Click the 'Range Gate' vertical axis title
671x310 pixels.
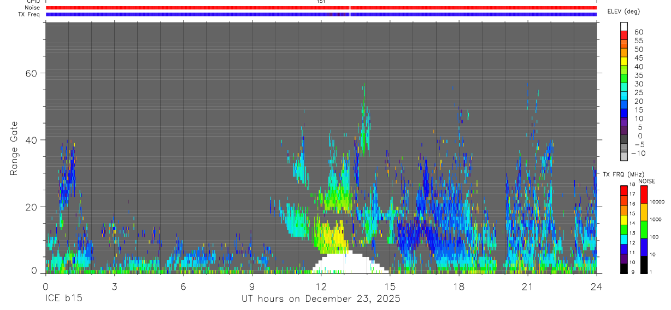point(14,149)
